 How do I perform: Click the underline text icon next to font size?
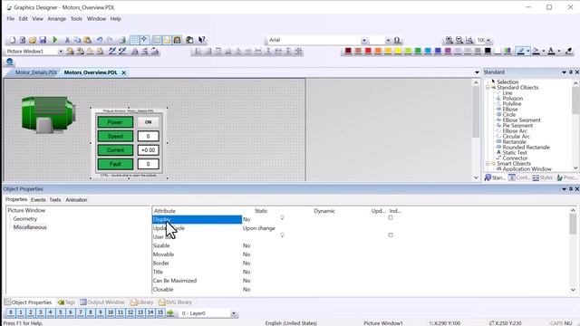(x=397, y=40)
